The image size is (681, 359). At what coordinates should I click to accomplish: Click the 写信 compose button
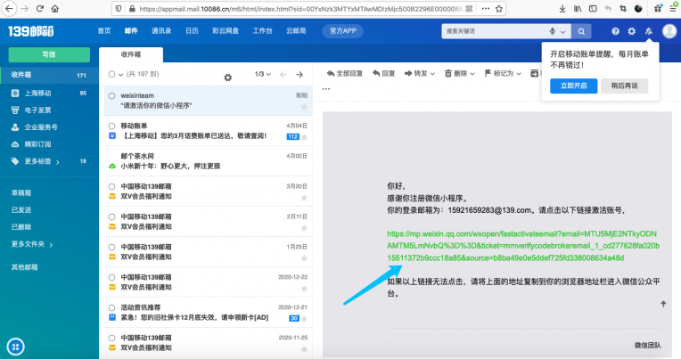click(49, 54)
